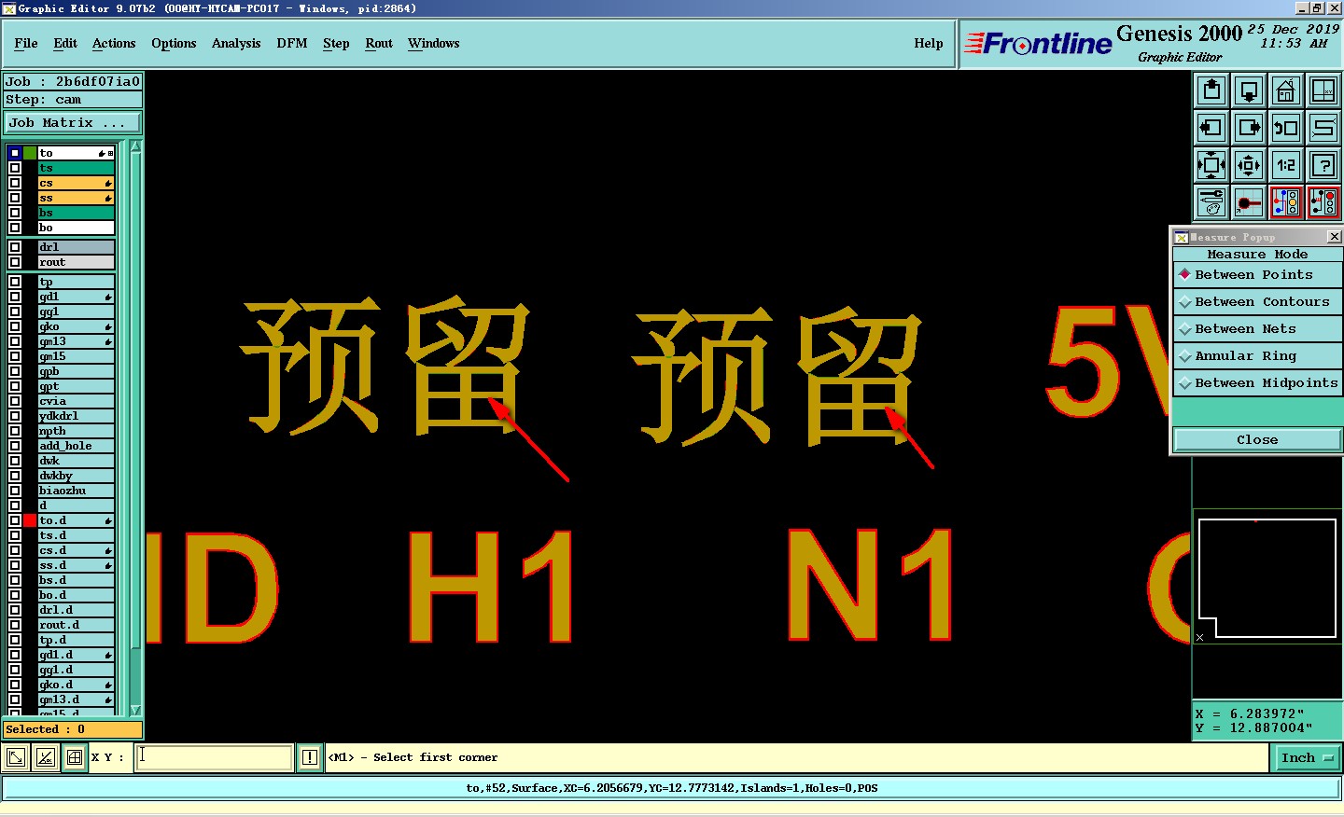Click the pan up view icon

[1211, 90]
